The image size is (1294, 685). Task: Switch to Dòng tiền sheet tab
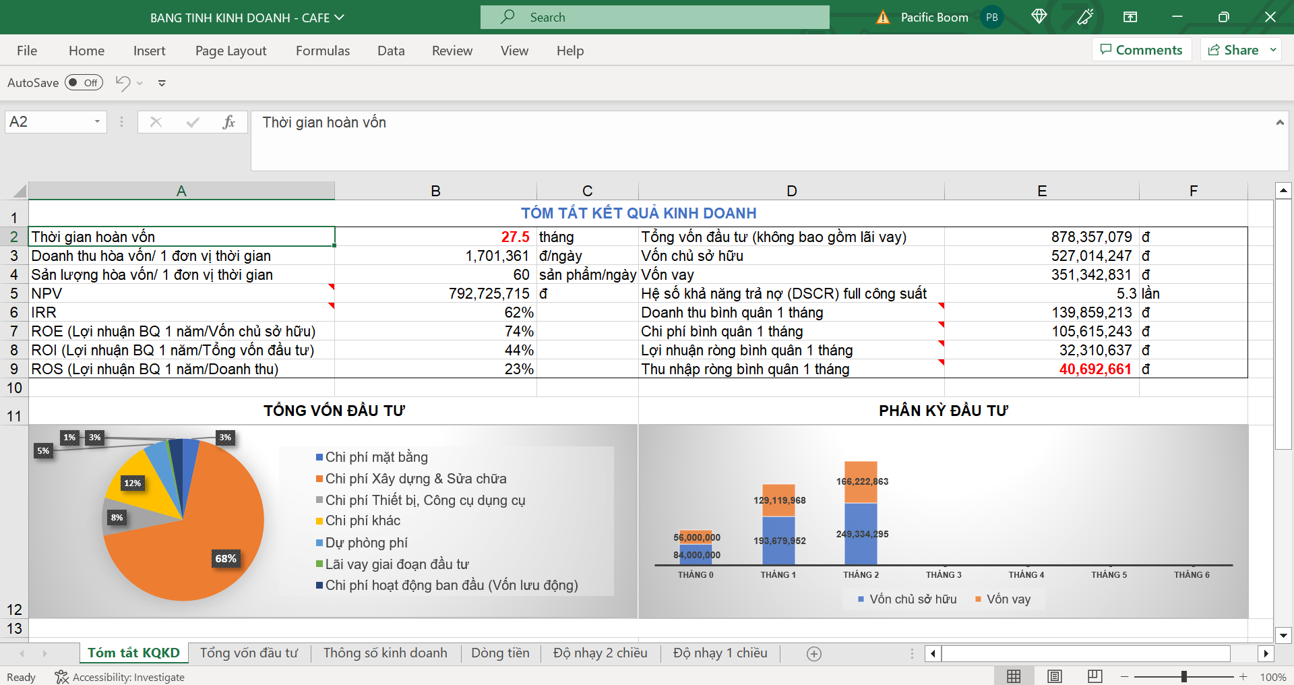[x=500, y=653]
